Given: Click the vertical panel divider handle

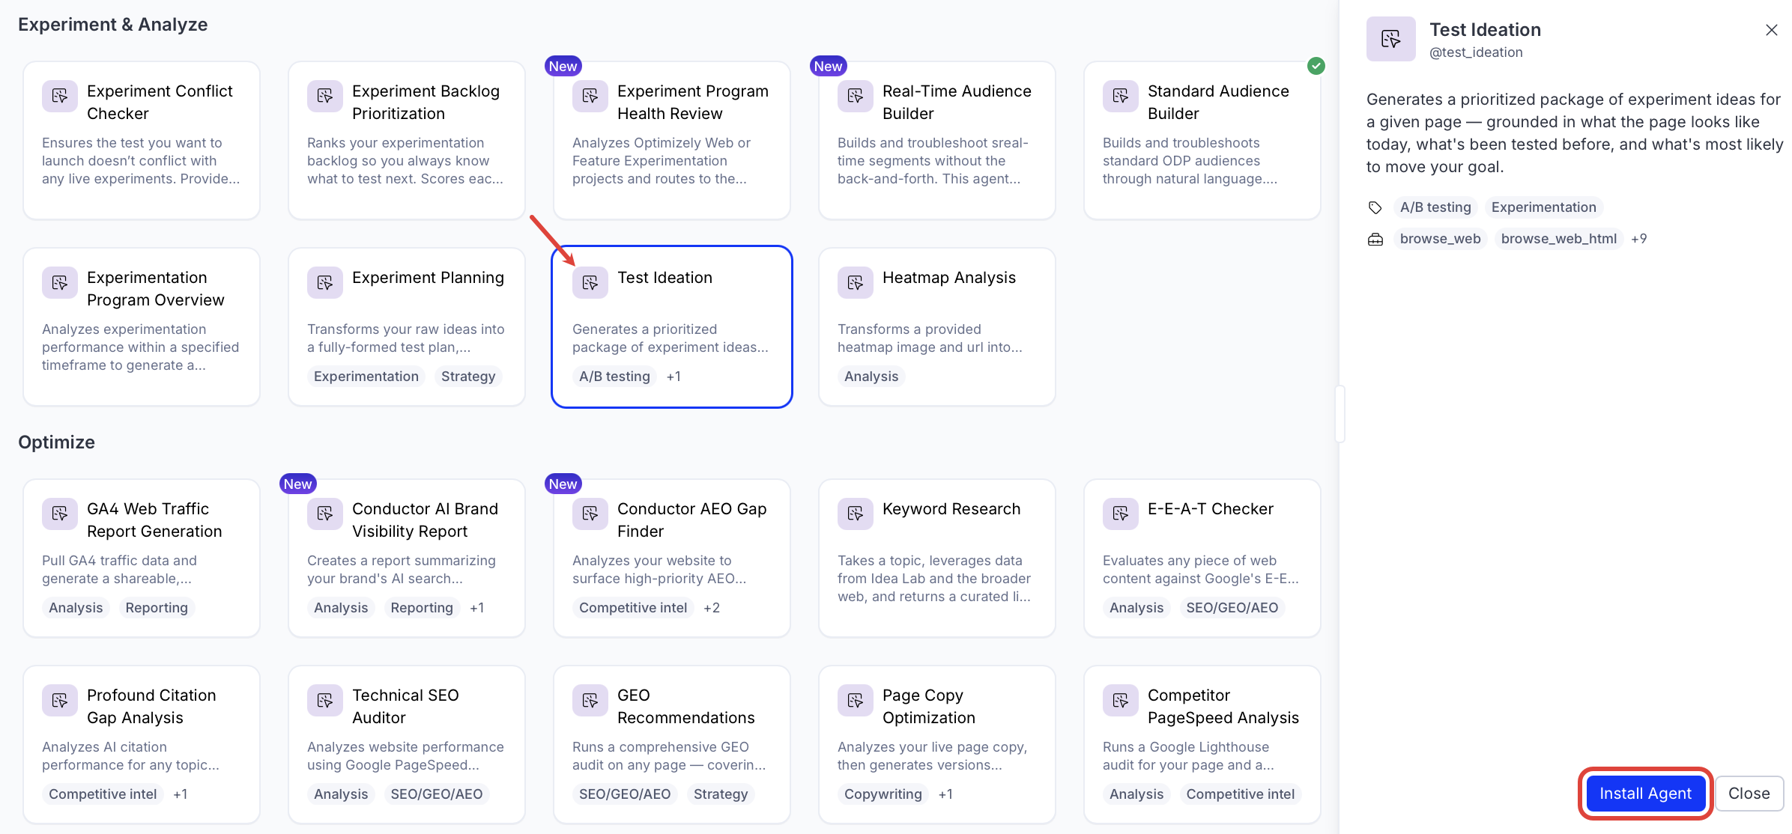Looking at the screenshot, I should point(1340,414).
